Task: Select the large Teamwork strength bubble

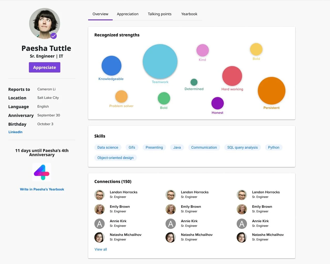Action: (x=160, y=61)
